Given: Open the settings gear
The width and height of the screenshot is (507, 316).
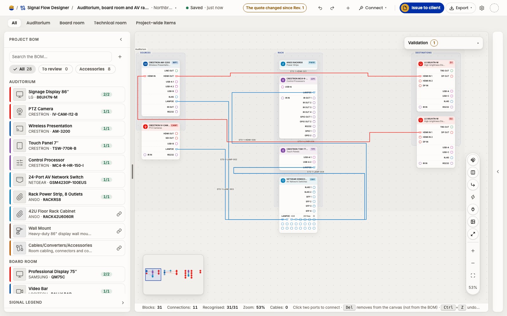Looking at the screenshot, I should (482, 8).
